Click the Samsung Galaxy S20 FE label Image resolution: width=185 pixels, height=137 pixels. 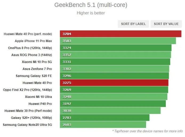coord(34,76)
